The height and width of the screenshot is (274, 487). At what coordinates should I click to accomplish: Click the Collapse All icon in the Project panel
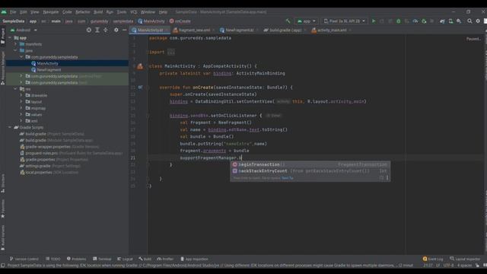tap(106, 30)
